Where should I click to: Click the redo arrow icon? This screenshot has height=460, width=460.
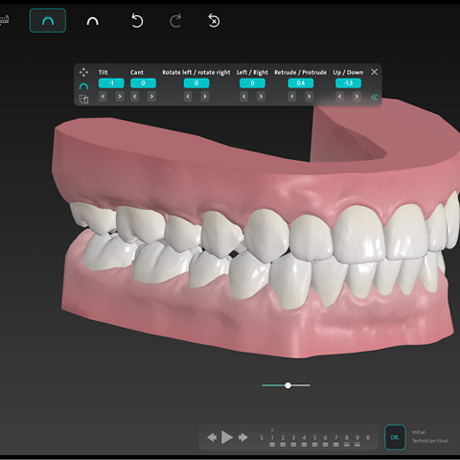[x=175, y=21]
